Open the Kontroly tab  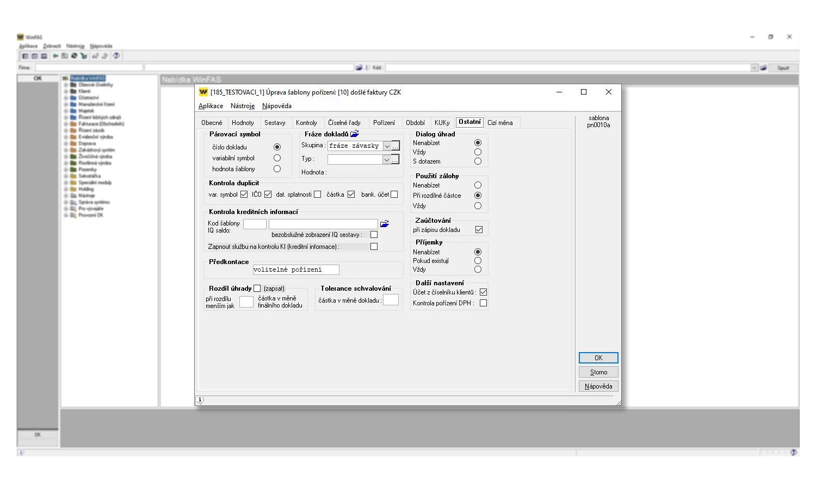(x=306, y=123)
